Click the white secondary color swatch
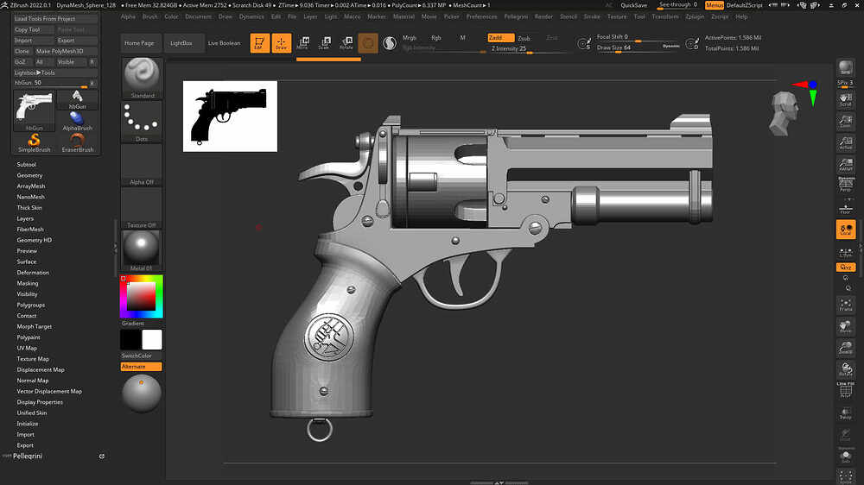The height and width of the screenshot is (485, 864). click(152, 340)
